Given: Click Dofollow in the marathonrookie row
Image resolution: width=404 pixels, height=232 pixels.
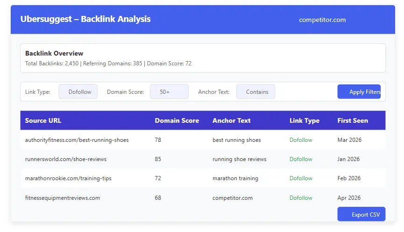Looking at the screenshot, I should [301, 178].
